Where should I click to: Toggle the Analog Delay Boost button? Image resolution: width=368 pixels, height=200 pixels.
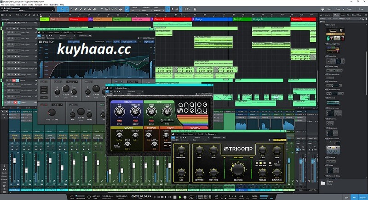[135, 121]
